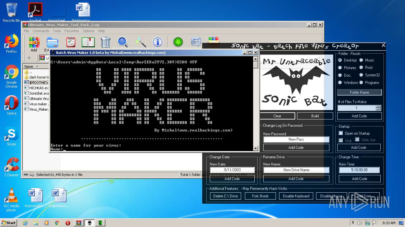Click the up-one-level arrow in WinRAR
This screenshot has width=405, height=227.
(29, 58)
